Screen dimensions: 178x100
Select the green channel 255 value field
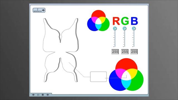[125, 52]
